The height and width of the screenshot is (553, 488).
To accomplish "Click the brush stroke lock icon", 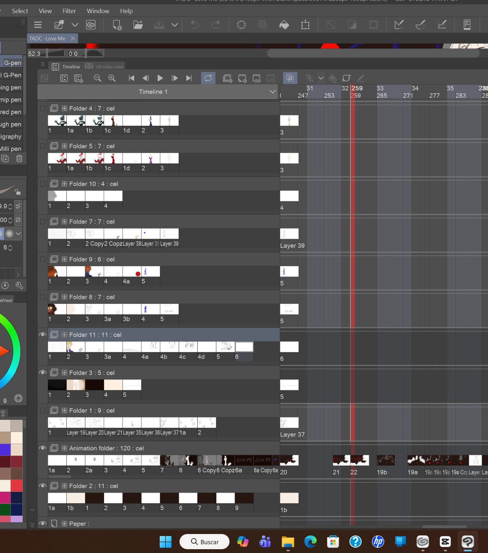I will [18, 191].
